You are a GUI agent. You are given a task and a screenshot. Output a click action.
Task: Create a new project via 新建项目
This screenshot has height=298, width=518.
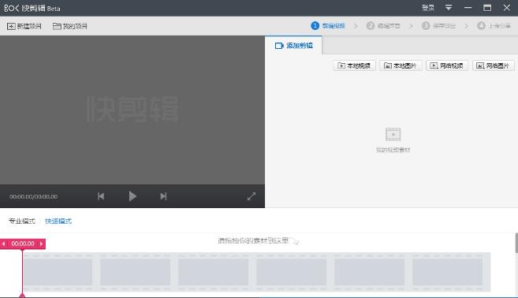click(24, 26)
